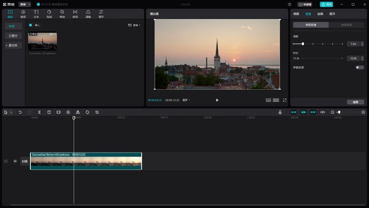Click the 重置 reset button
This screenshot has height=208, width=369.
click(x=355, y=102)
